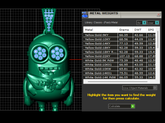Close the Metal Weights panel
The height and width of the screenshot is (123, 165).
tap(158, 14)
